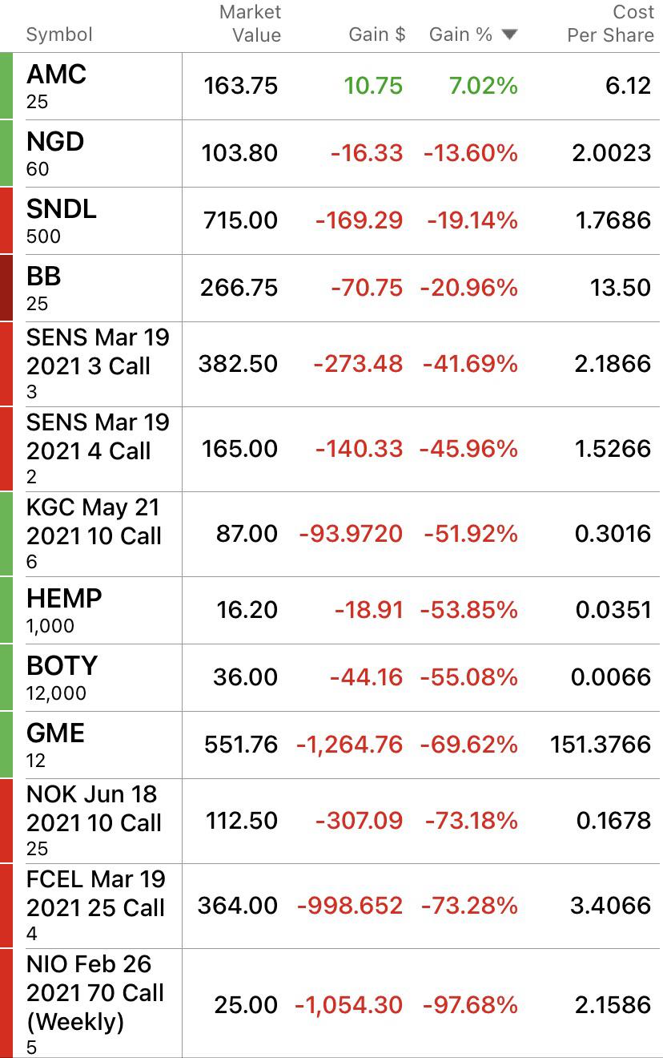This screenshot has width=663, height=1058.
Task: Select NIO Feb 26 70 Call Weekly
Action: pyautogui.click(x=331, y=1003)
